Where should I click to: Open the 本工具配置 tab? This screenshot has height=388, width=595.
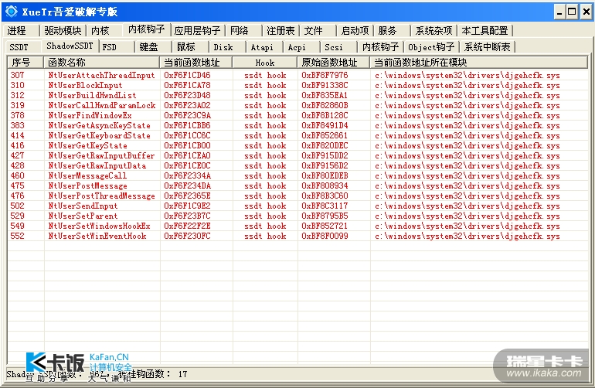click(x=484, y=30)
